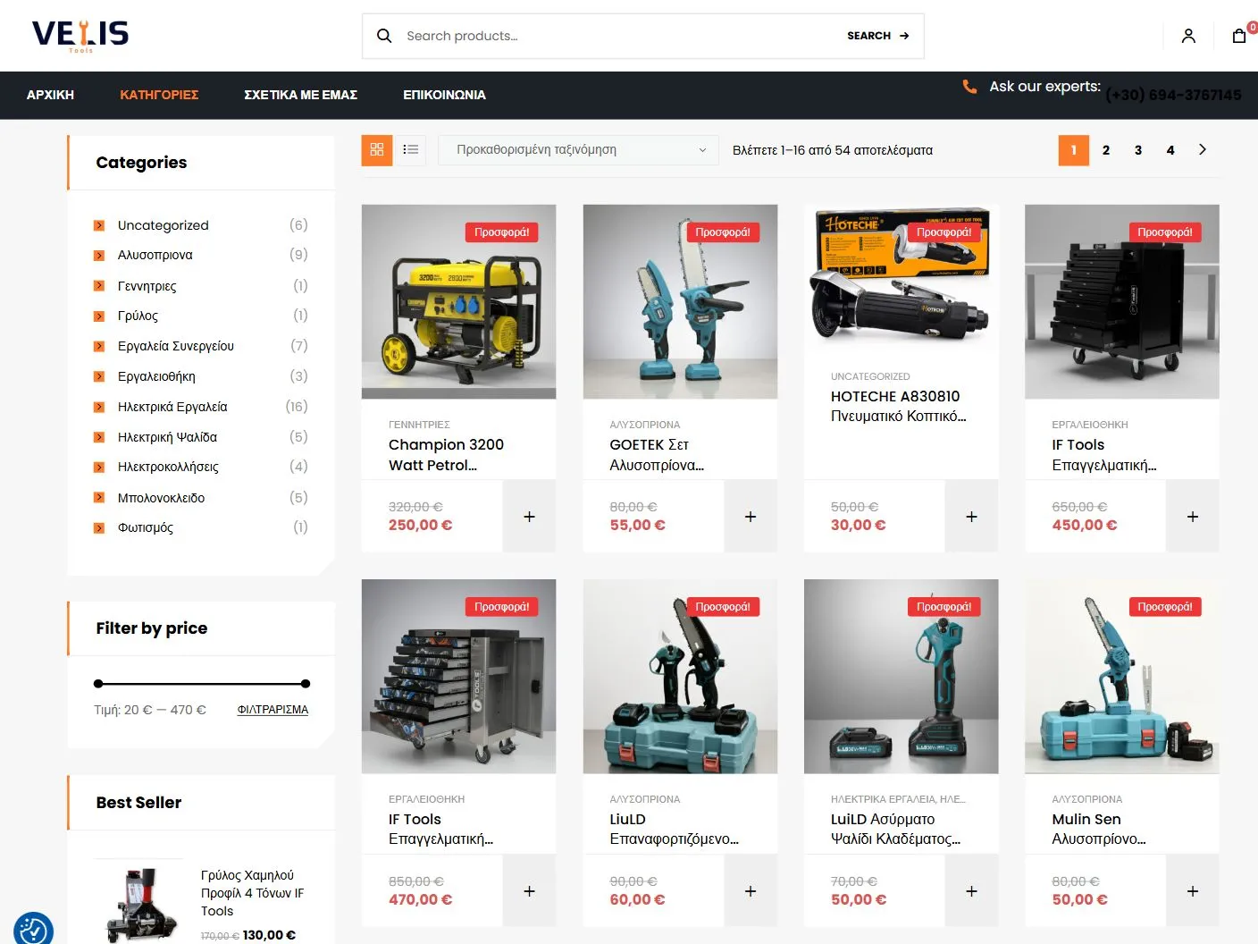Click the orange phone icon
Viewport: 1258px width, 944px height.
pos(969,87)
